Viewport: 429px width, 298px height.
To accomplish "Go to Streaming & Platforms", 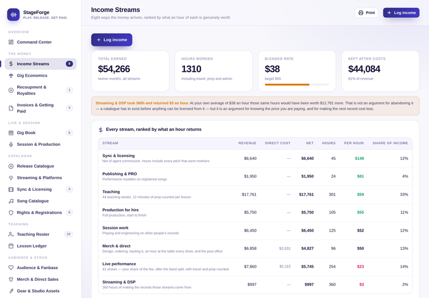I will pos(41,178).
